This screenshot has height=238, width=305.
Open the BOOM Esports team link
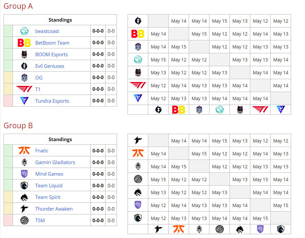(51, 55)
